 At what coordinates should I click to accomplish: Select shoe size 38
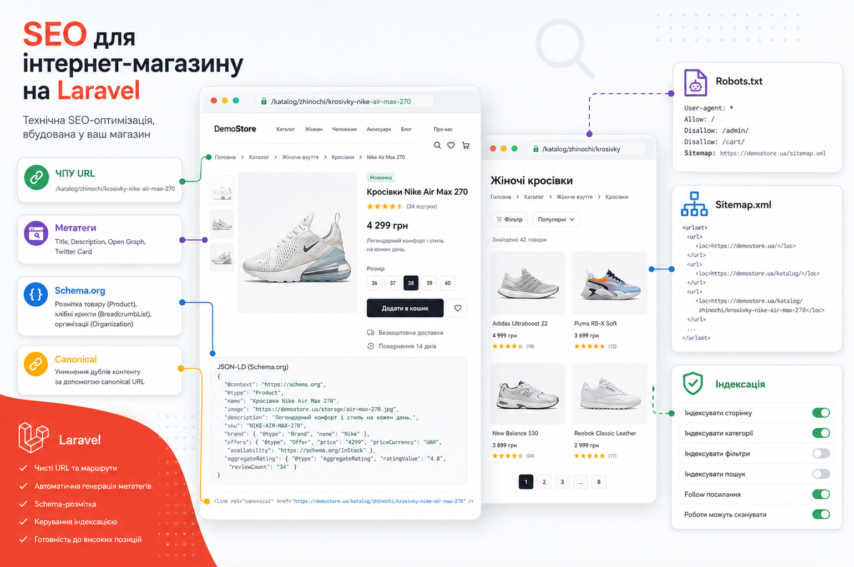coord(411,283)
